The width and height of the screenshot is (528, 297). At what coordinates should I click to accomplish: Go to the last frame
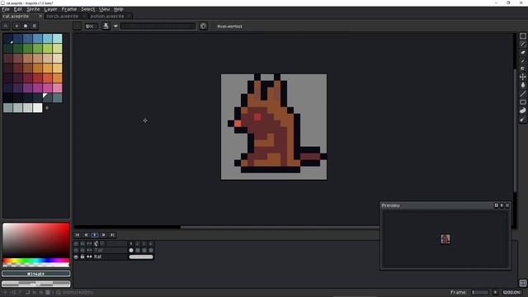tap(112, 234)
